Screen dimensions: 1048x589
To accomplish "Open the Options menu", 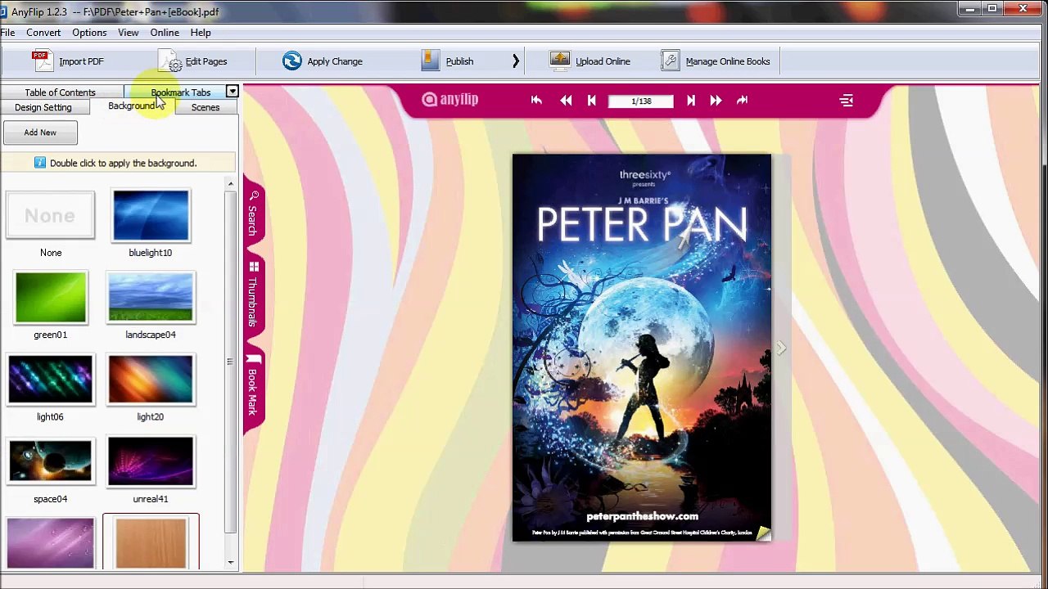I will (89, 33).
